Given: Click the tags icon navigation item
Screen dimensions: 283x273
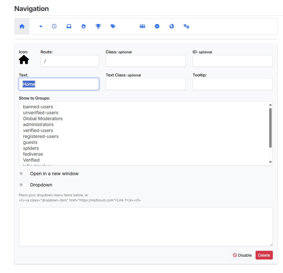Looking at the screenshot, I should (x=113, y=26).
